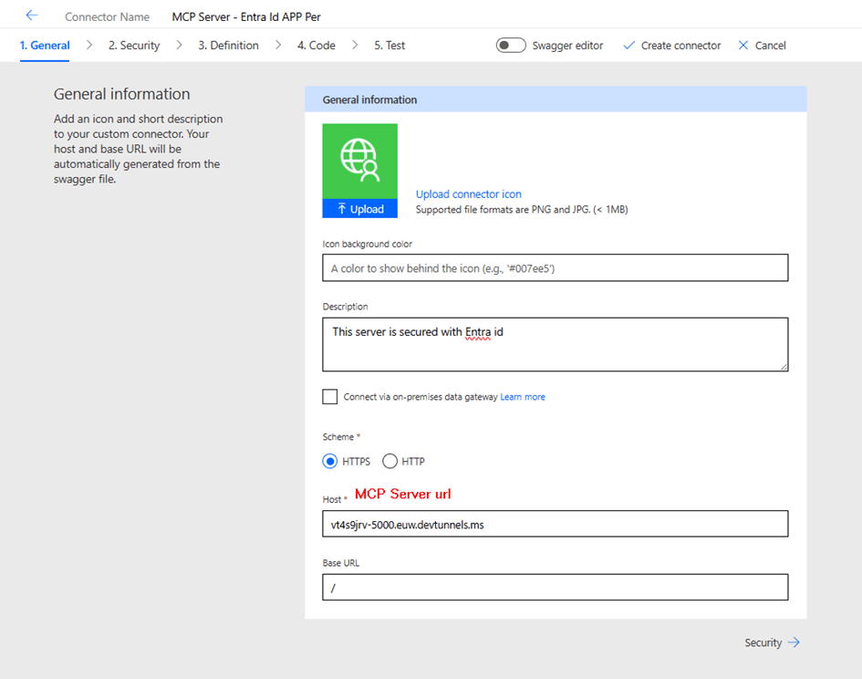Click the Create connector checkmark icon
The width and height of the screenshot is (862, 679).
[x=628, y=46]
